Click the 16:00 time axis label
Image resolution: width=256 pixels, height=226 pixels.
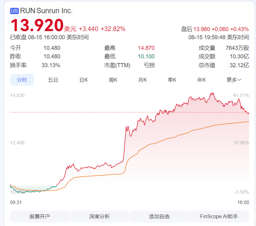pyautogui.click(x=243, y=202)
